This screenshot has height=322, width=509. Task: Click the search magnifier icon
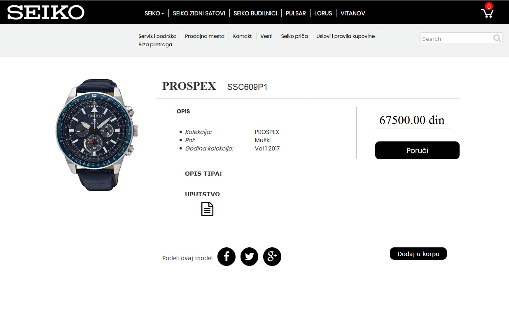497,38
